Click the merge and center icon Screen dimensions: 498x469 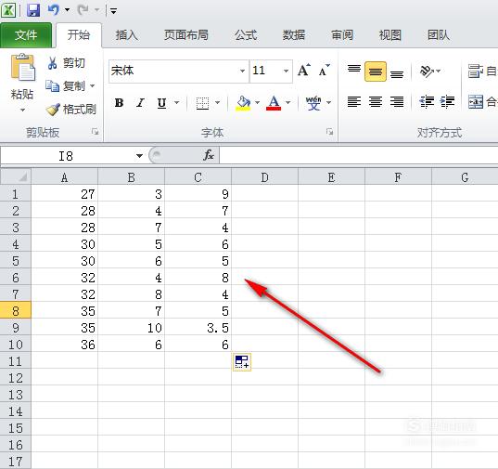[x=476, y=102]
